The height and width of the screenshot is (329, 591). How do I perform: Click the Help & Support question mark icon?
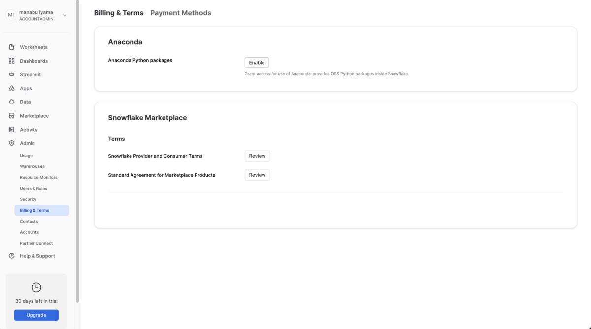tap(12, 256)
